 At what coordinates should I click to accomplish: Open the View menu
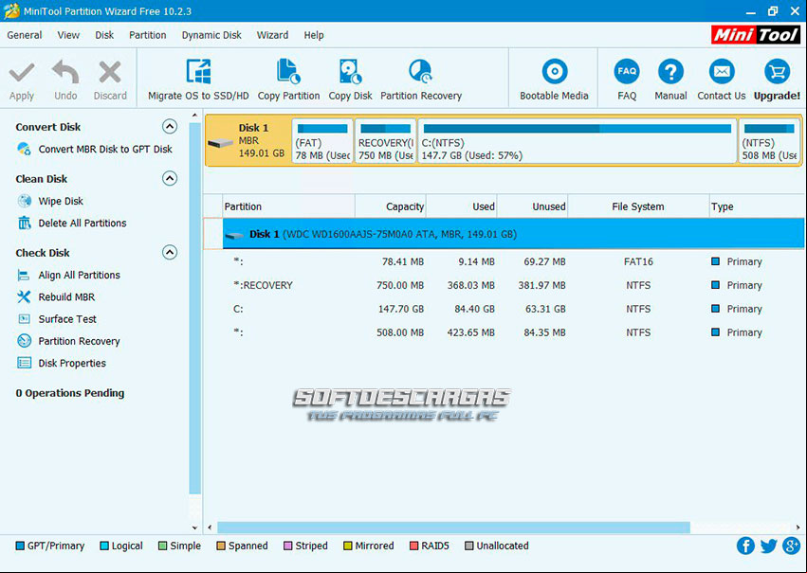[x=68, y=35]
